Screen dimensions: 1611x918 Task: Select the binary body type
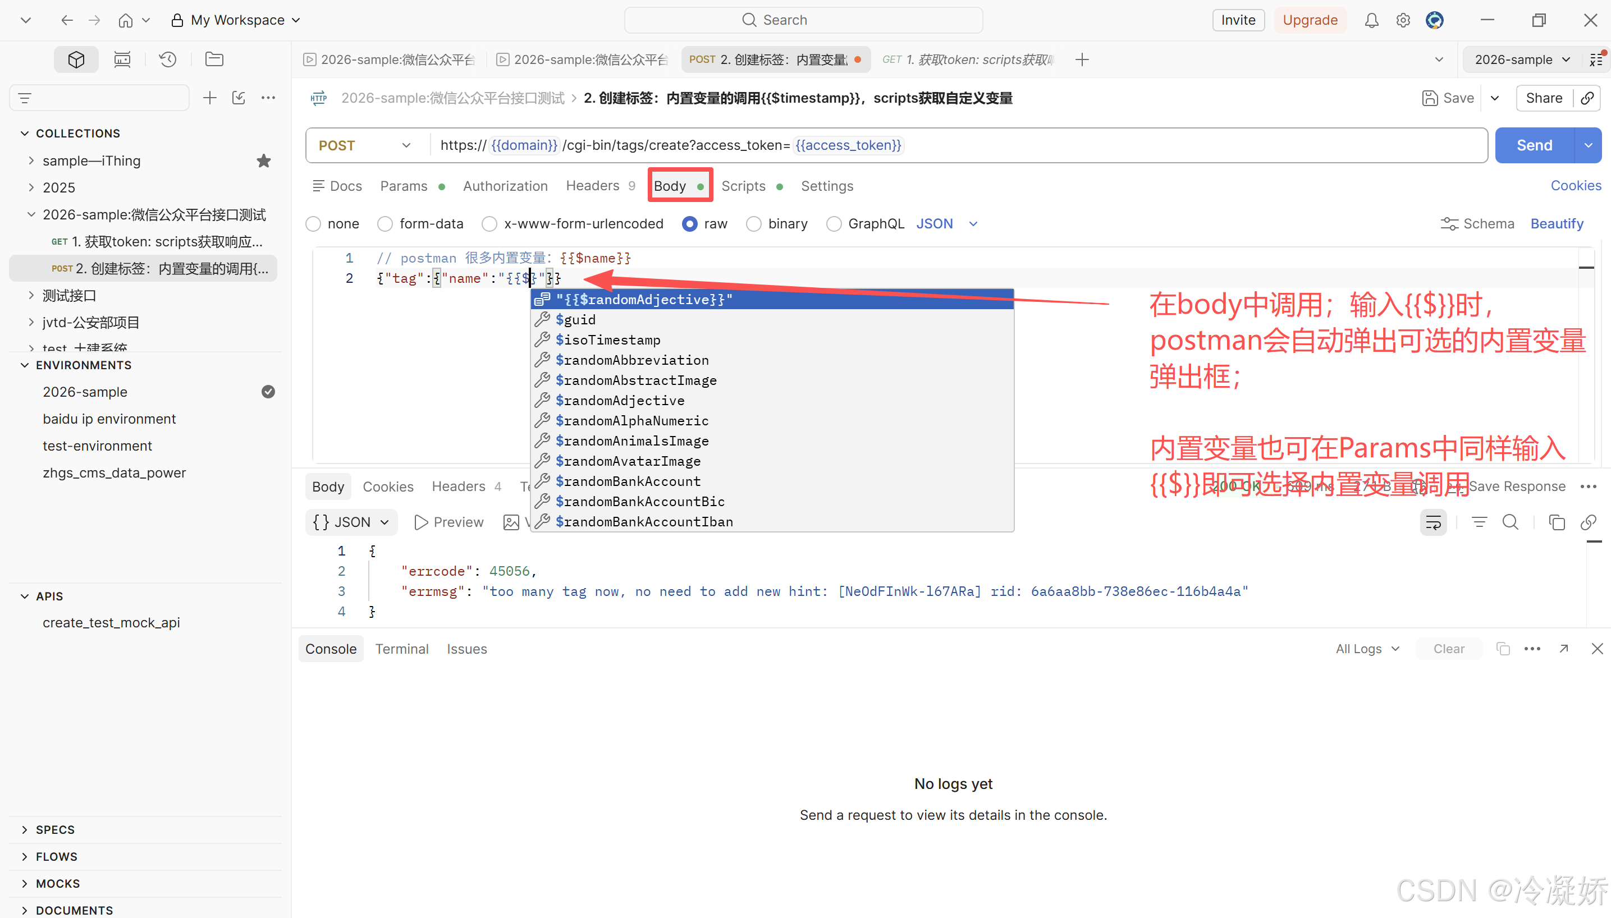[753, 224]
